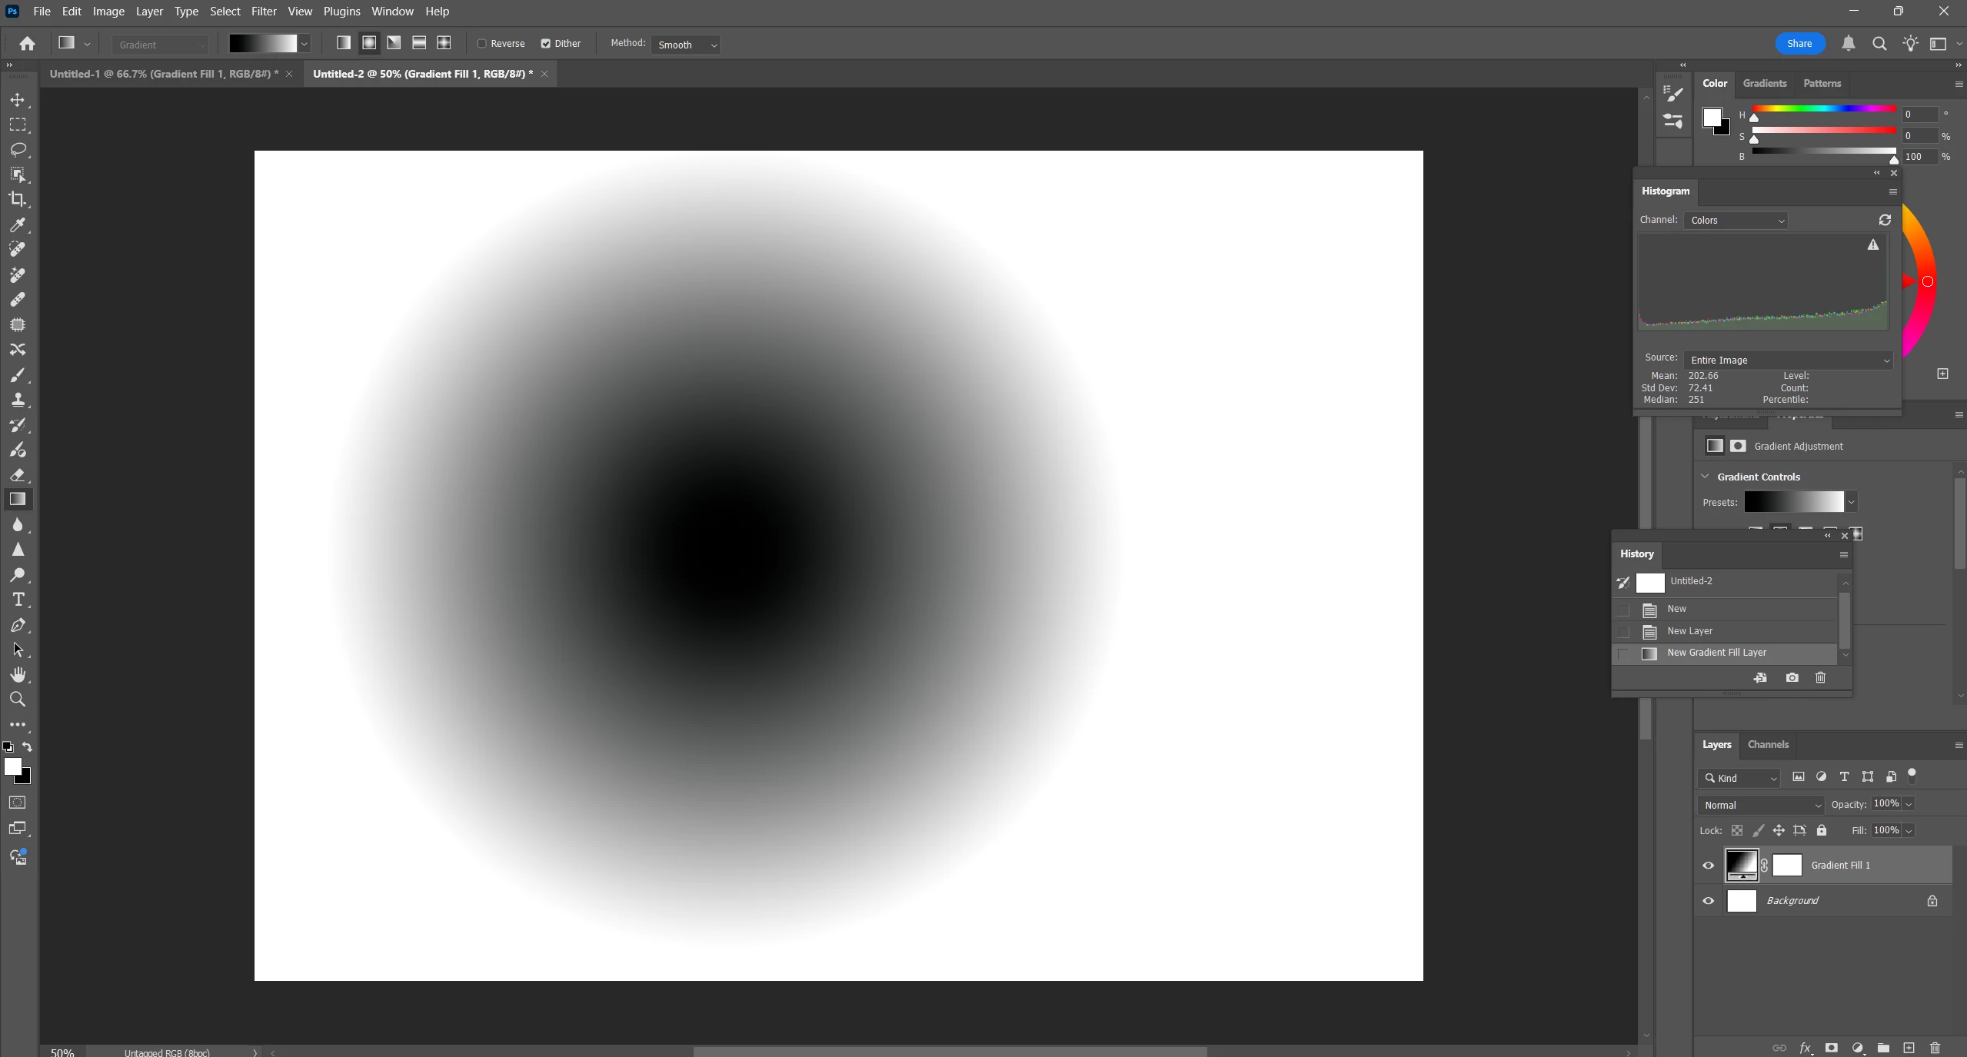Click the History panel trash icon
The height and width of the screenshot is (1057, 1967).
pos(1820,677)
